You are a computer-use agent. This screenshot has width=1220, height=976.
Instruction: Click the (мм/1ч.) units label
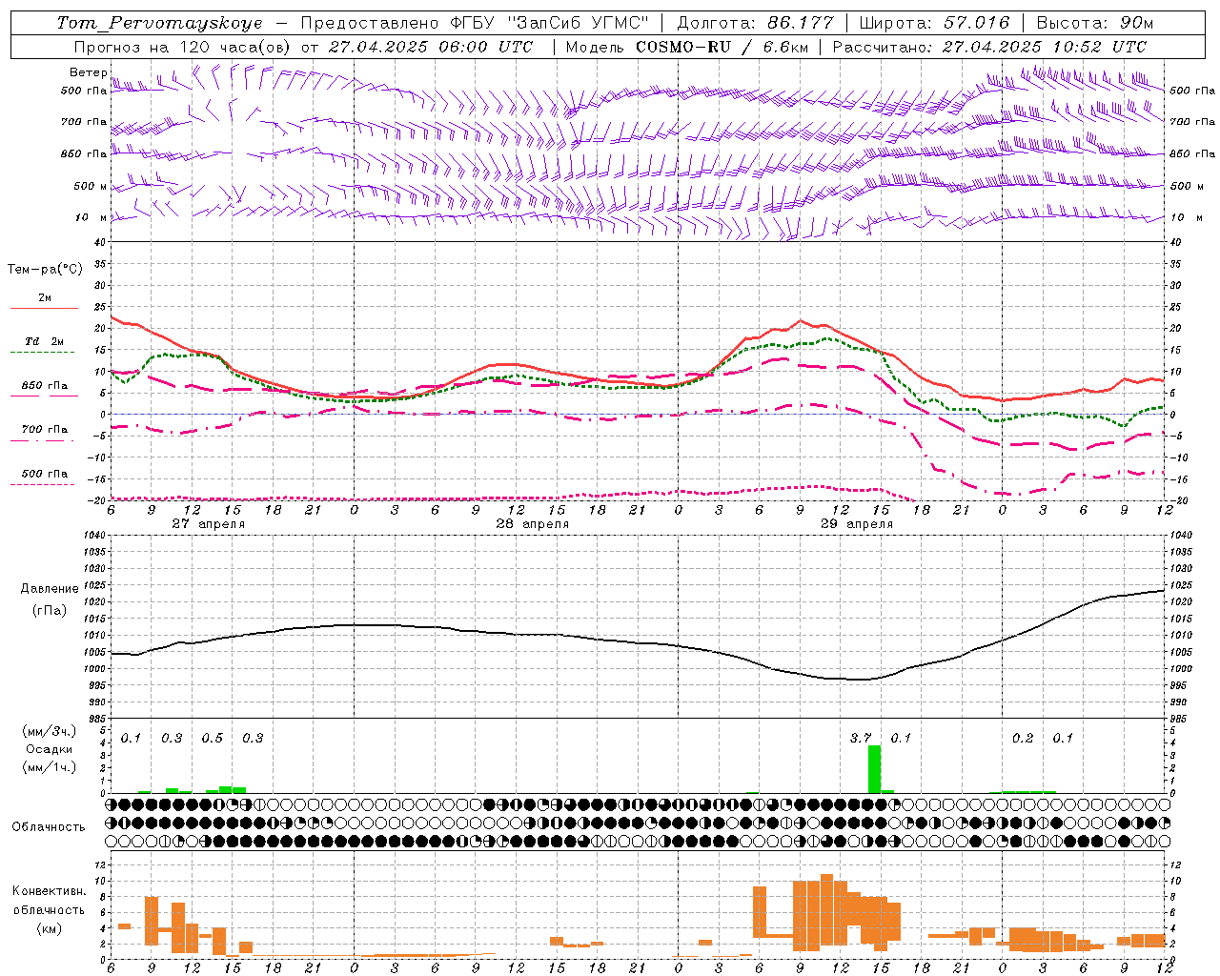pyautogui.click(x=49, y=767)
